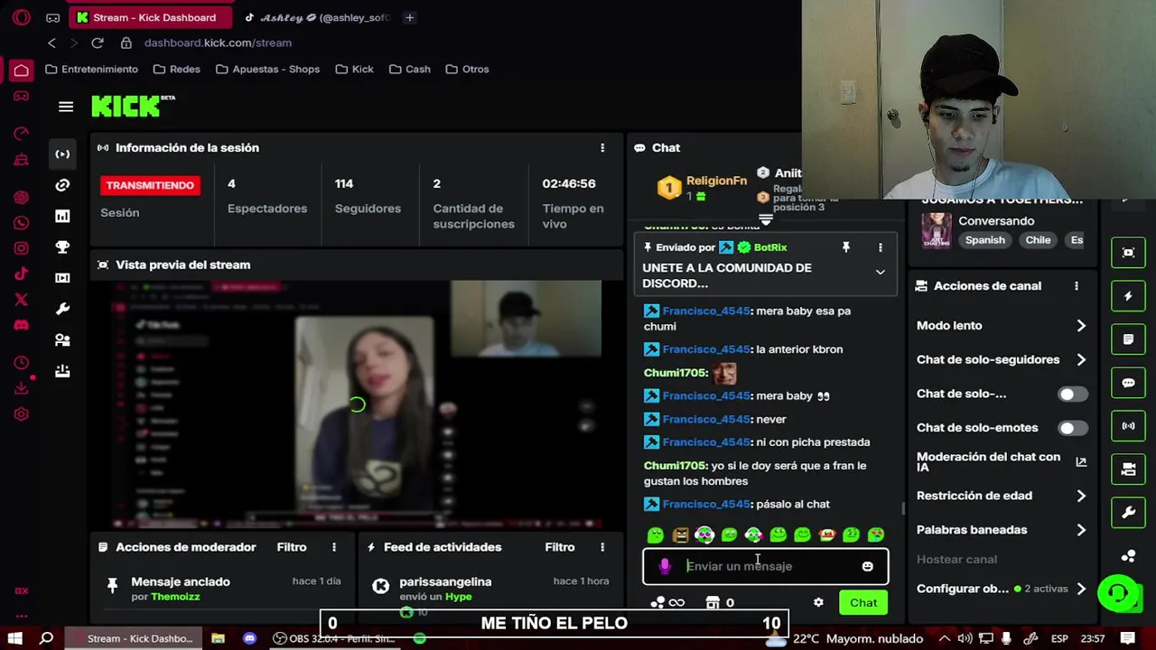Open the bottom download tray icon in Kick sidebar
1156x650 pixels.
point(62,371)
